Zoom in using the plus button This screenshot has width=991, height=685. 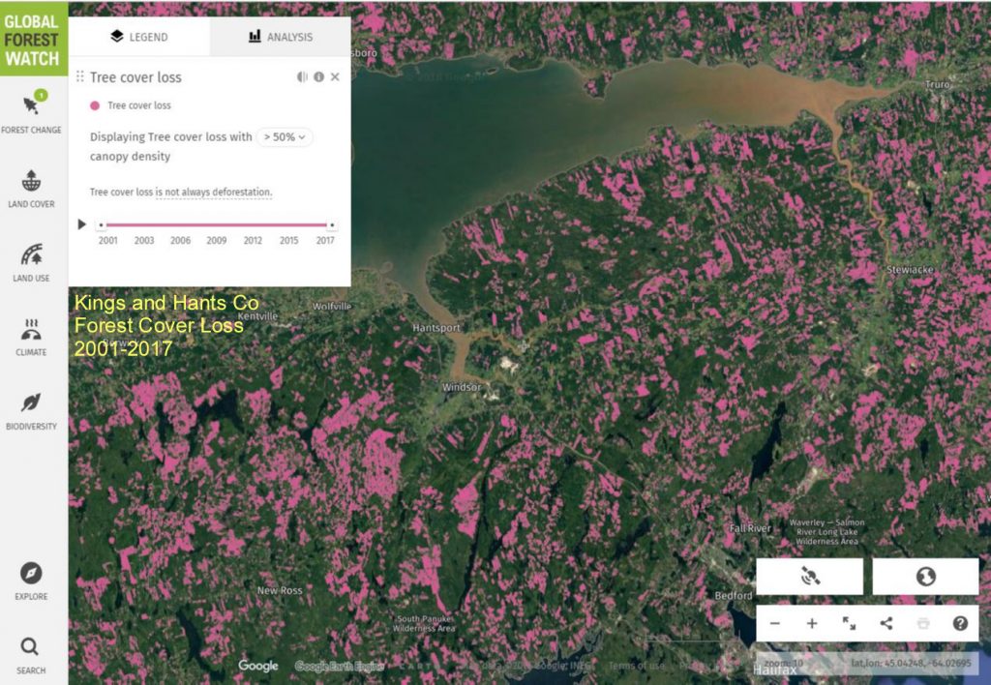pos(812,623)
